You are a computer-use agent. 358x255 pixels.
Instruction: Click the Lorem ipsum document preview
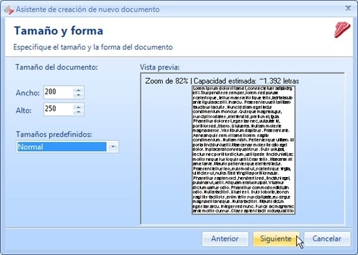tap(243, 151)
